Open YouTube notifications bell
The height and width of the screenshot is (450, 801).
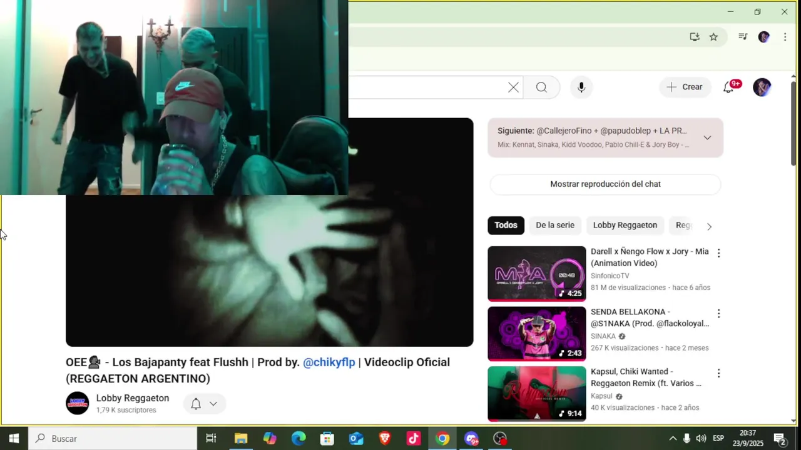point(728,87)
